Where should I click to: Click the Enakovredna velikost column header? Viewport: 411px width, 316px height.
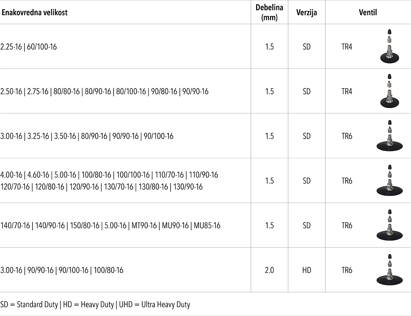pyautogui.click(x=34, y=13)
